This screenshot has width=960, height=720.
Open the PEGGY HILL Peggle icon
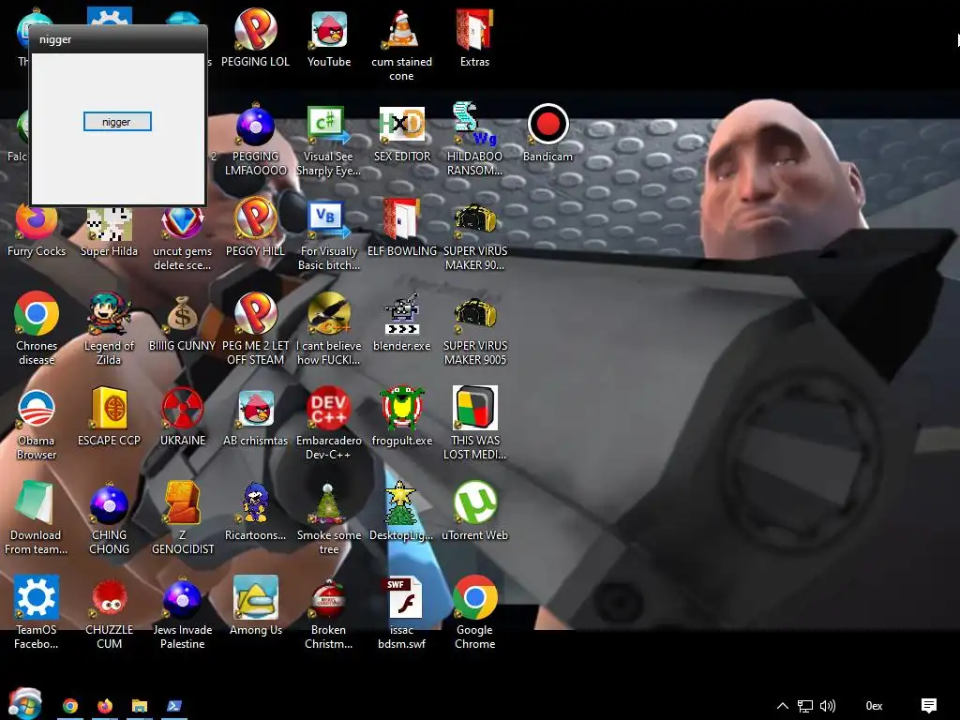point(255,217)
